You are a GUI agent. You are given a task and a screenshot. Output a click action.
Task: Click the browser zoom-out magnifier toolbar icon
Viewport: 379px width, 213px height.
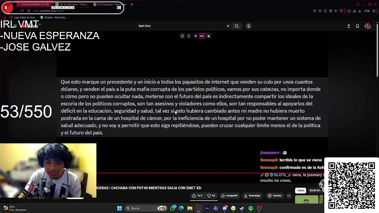[x=315, y=11]
